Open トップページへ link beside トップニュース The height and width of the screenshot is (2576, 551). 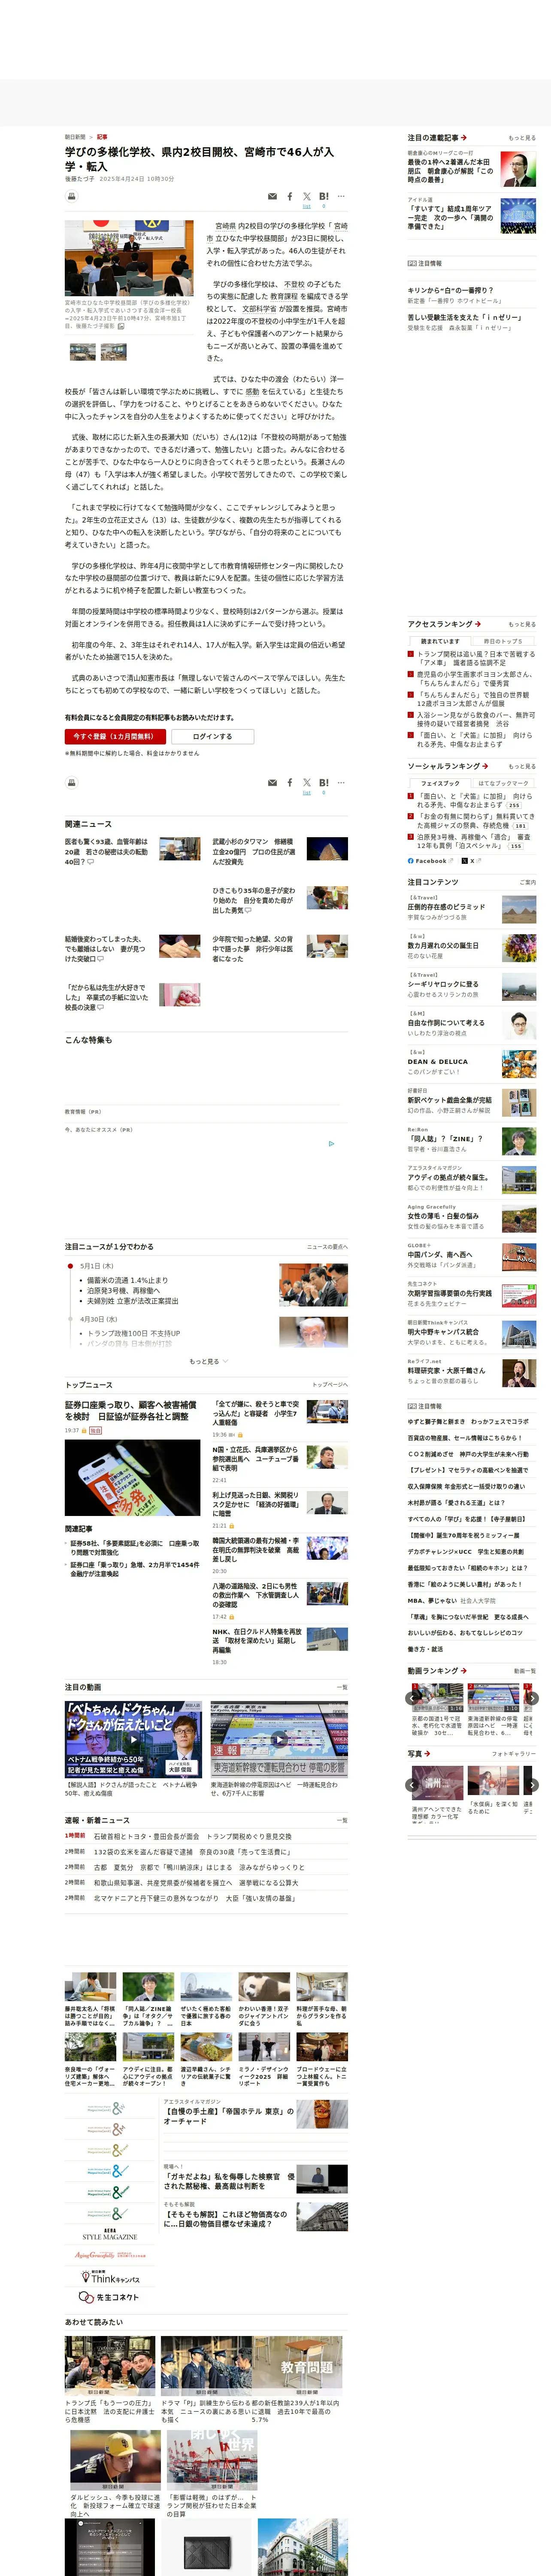[x=330, y=1385]
